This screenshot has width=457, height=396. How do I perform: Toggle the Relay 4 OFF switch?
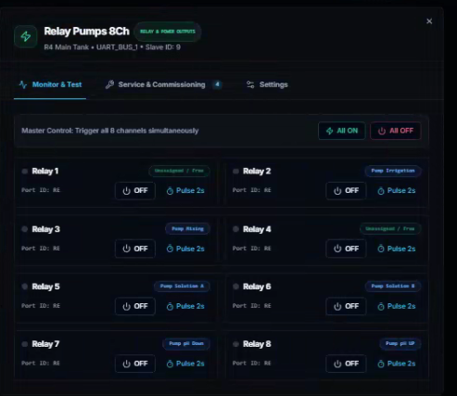point(346,249)
